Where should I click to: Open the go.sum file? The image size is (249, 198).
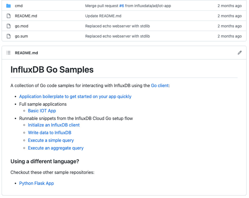coord(21,36)
